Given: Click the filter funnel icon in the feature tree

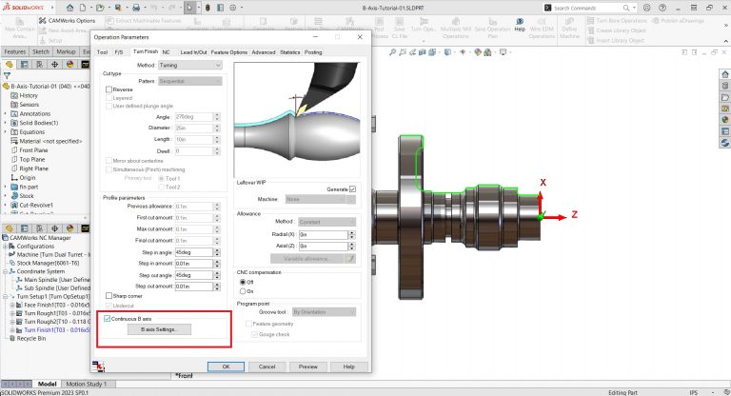Looking at the screenshot, I should click(x=7, y=75).
